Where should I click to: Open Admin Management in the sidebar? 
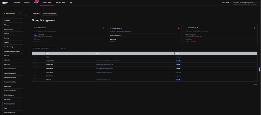[13, 73]
